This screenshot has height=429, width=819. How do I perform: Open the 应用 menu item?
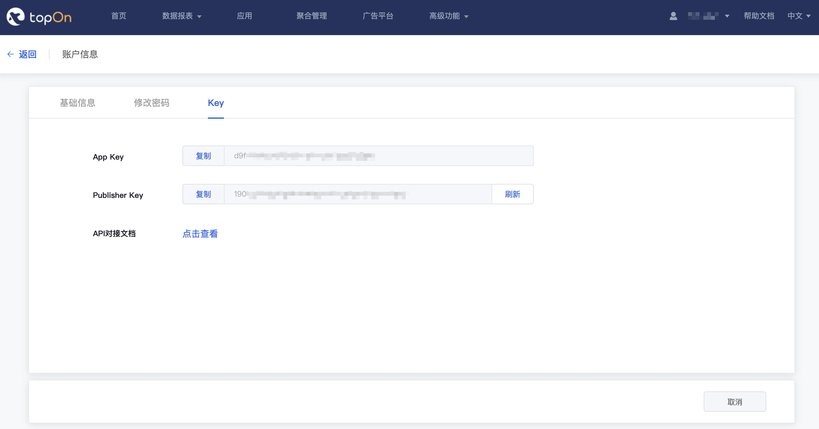click(244, 16)
